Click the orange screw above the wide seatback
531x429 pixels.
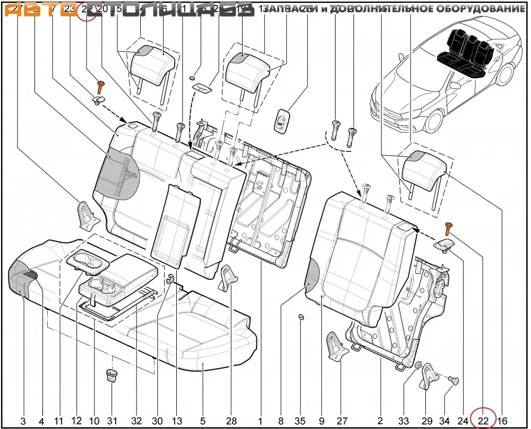tap(99, 87)
